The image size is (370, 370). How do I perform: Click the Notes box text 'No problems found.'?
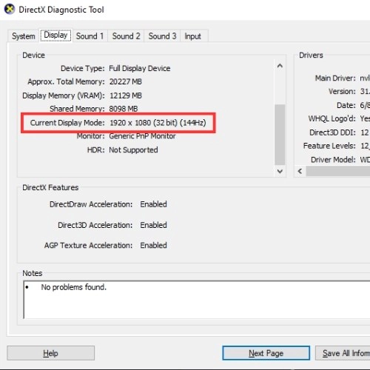pyautogui.click(x=73, y=287)
